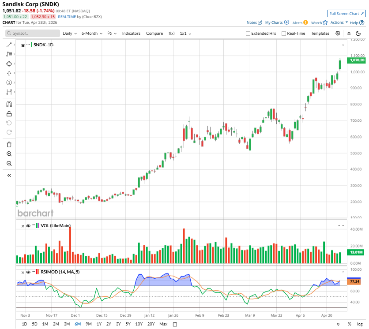Open VOL indicator options ellipsis
The image size is (369, 329).
[34, 225]
